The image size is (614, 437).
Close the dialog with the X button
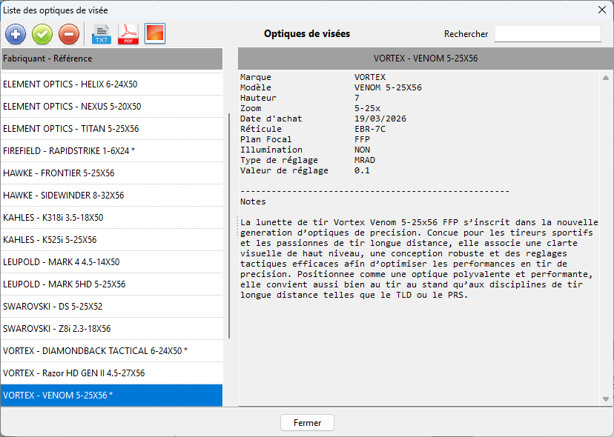click(x=602, y=10)
